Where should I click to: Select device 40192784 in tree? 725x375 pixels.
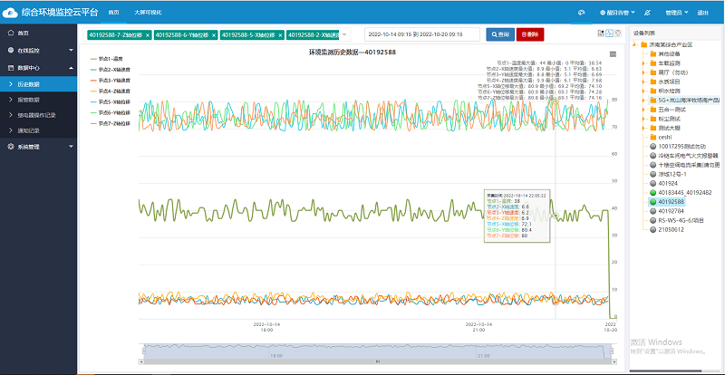pyautogui.click(x=671, y=211)
